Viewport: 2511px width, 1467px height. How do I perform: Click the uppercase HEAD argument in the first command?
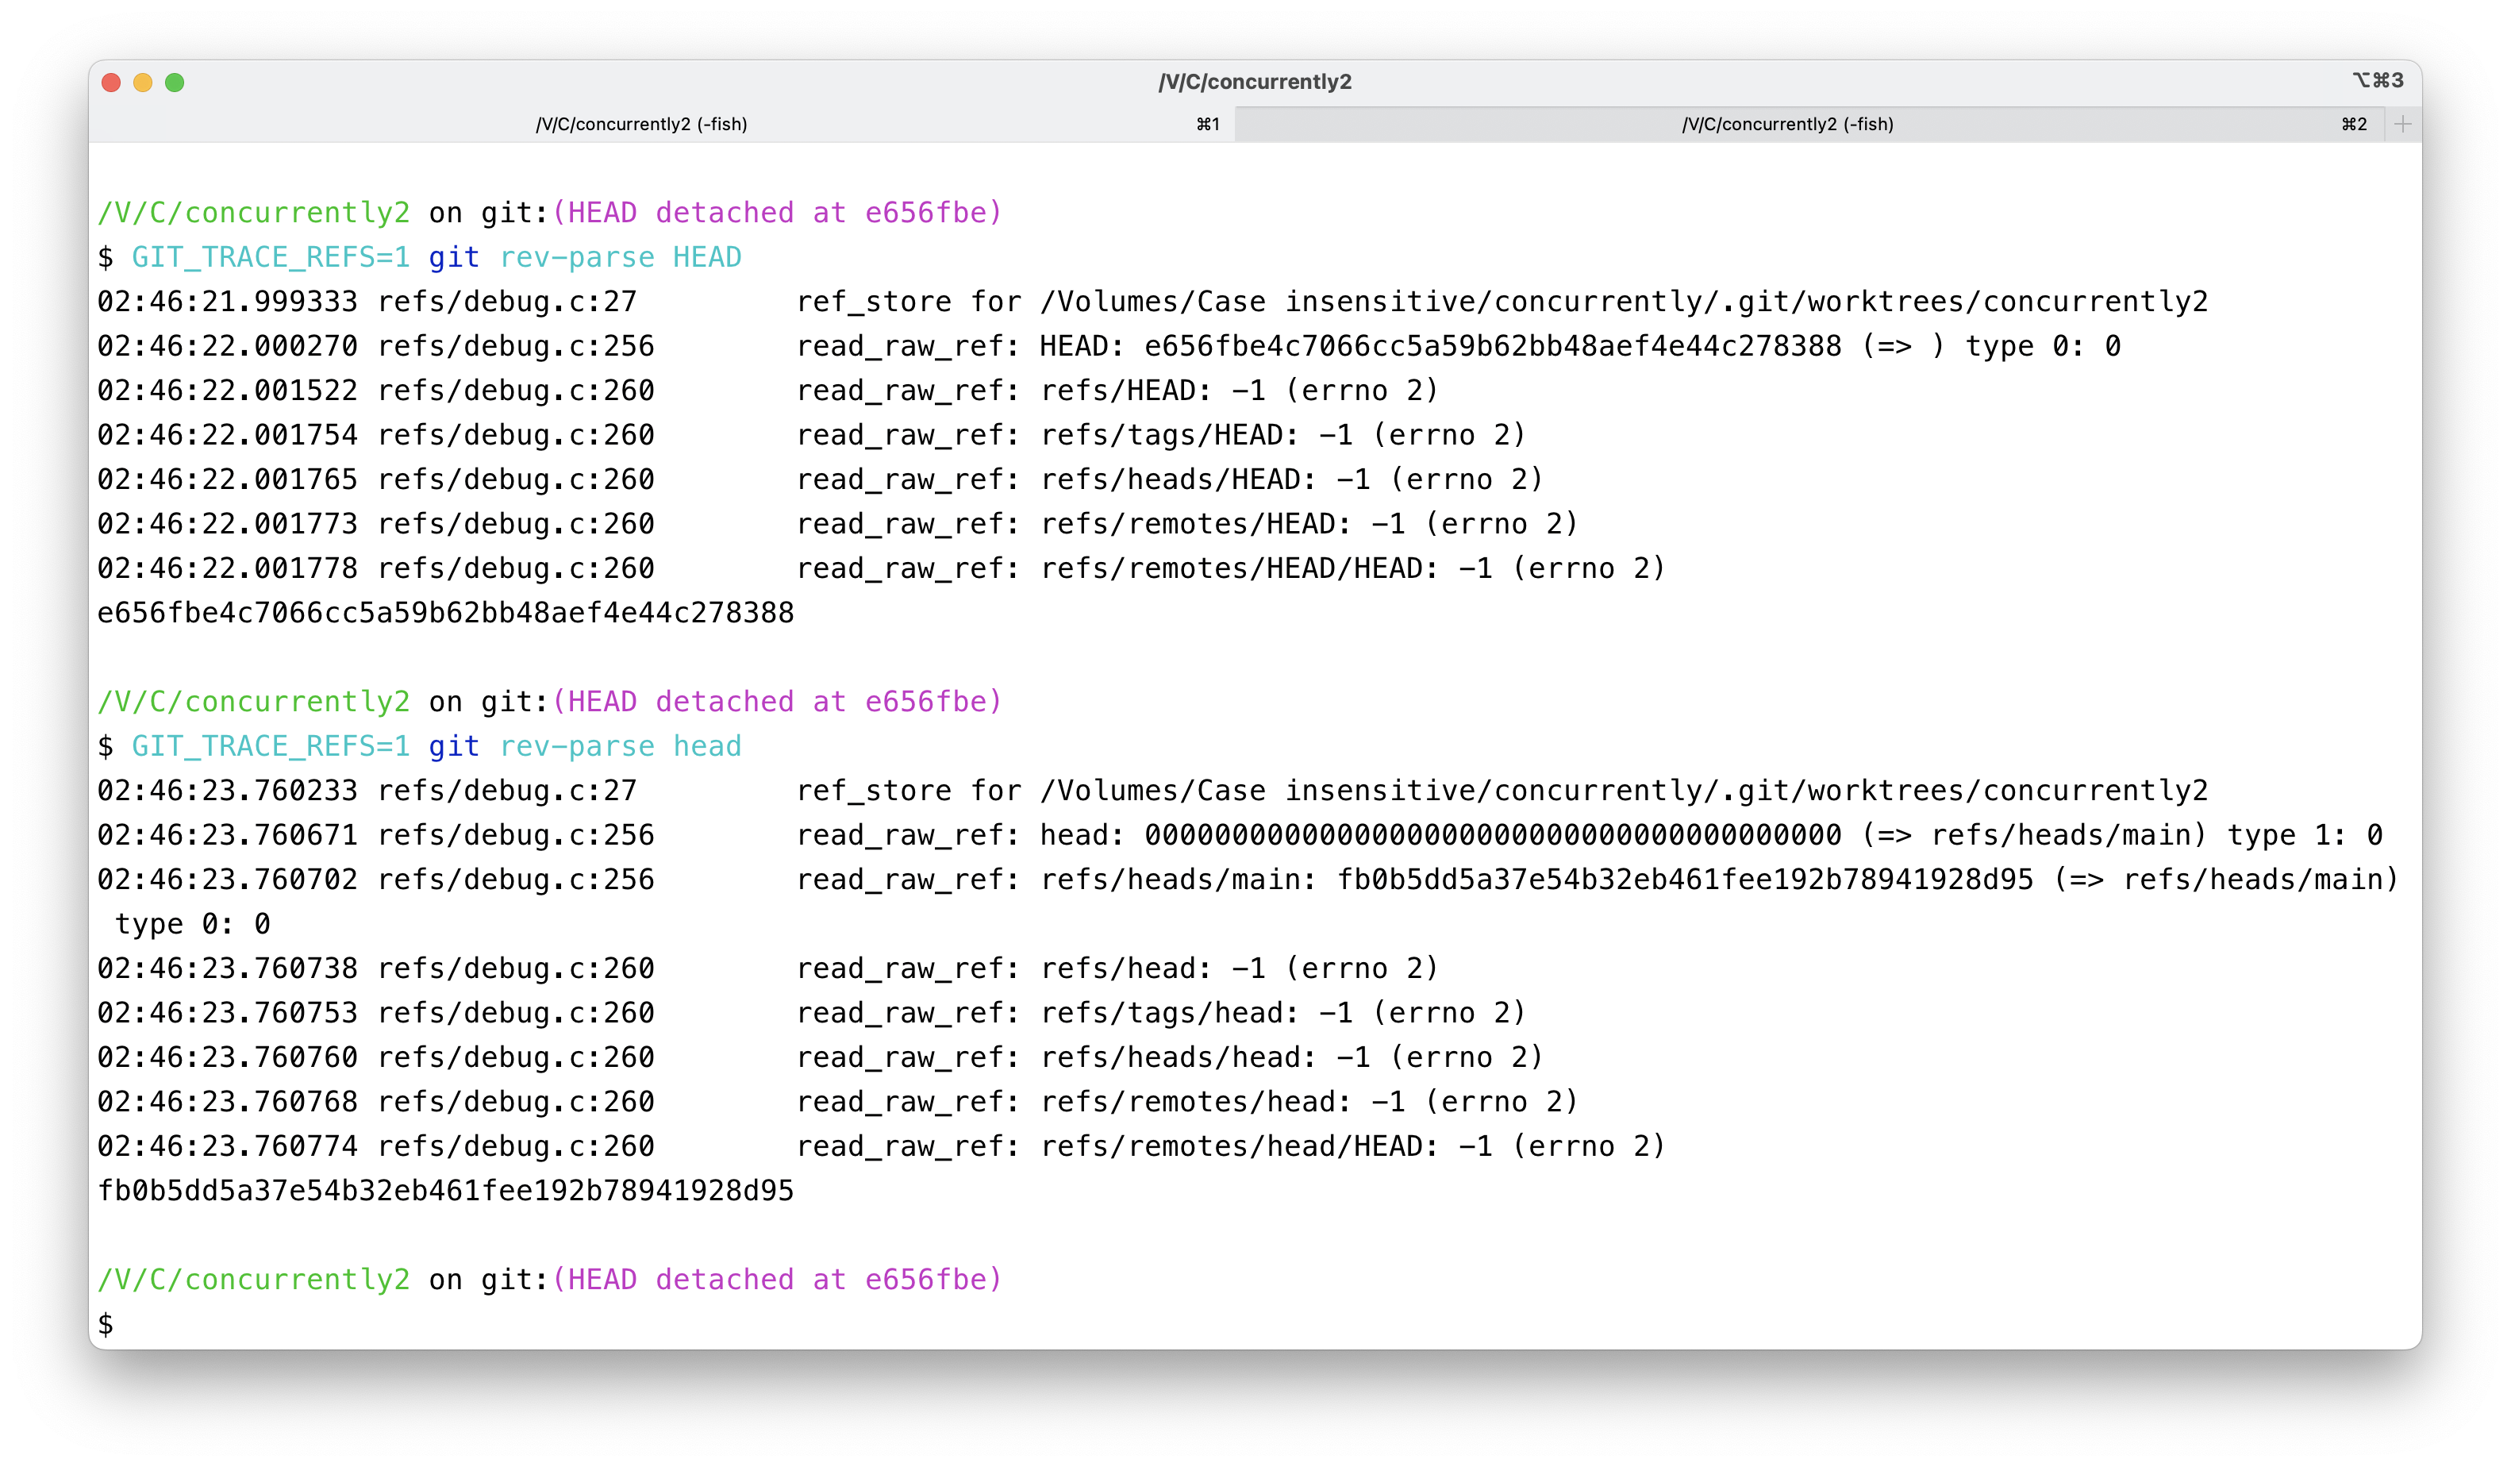click(x=706, y=257)
